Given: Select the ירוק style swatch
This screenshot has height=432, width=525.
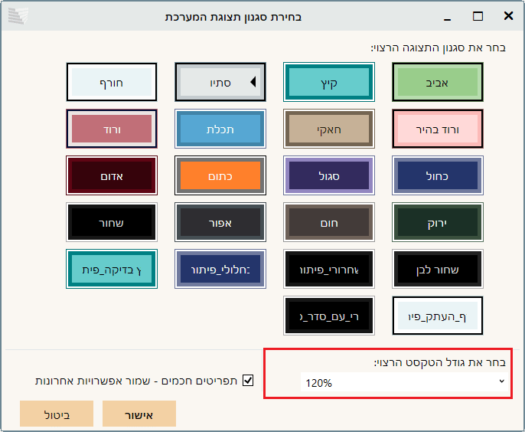Looking at the screenshot, I should point(437,222).
